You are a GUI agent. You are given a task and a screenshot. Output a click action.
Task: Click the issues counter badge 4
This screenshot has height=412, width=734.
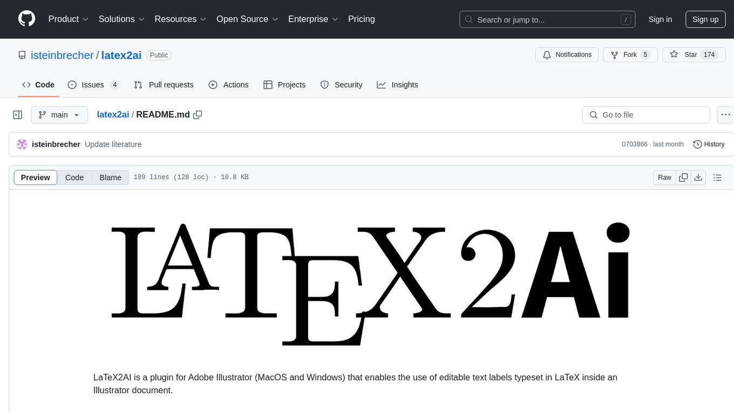pyautogui.click(x=114, y=85)
